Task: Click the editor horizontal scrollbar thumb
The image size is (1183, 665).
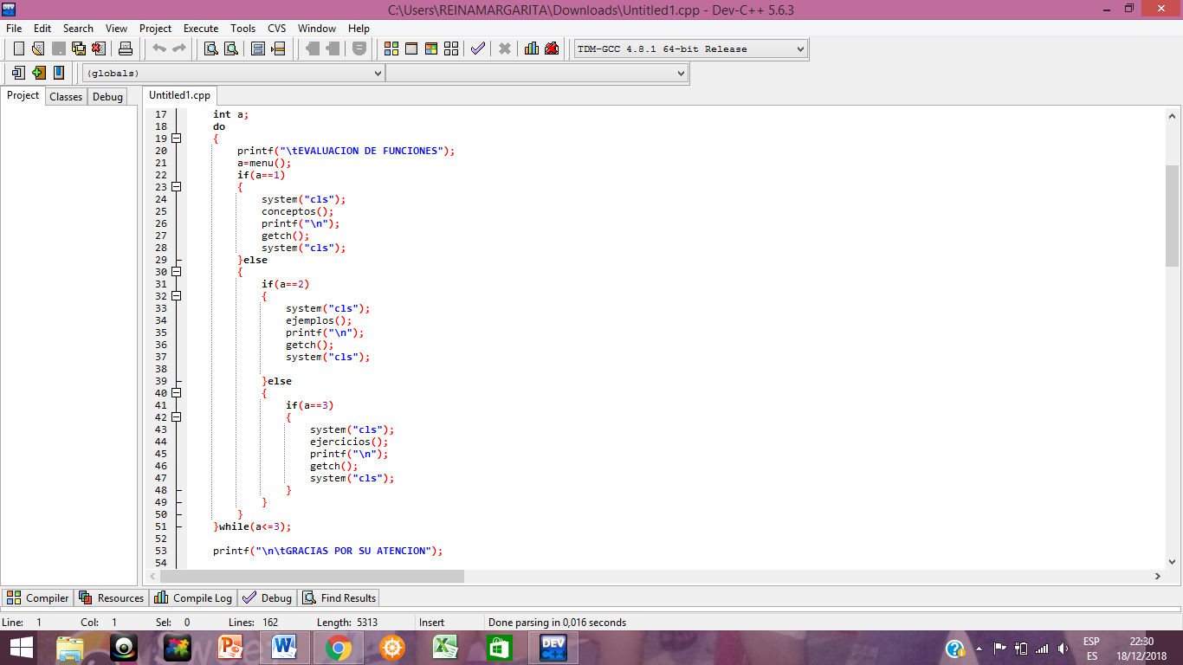Action: point(312,576)
